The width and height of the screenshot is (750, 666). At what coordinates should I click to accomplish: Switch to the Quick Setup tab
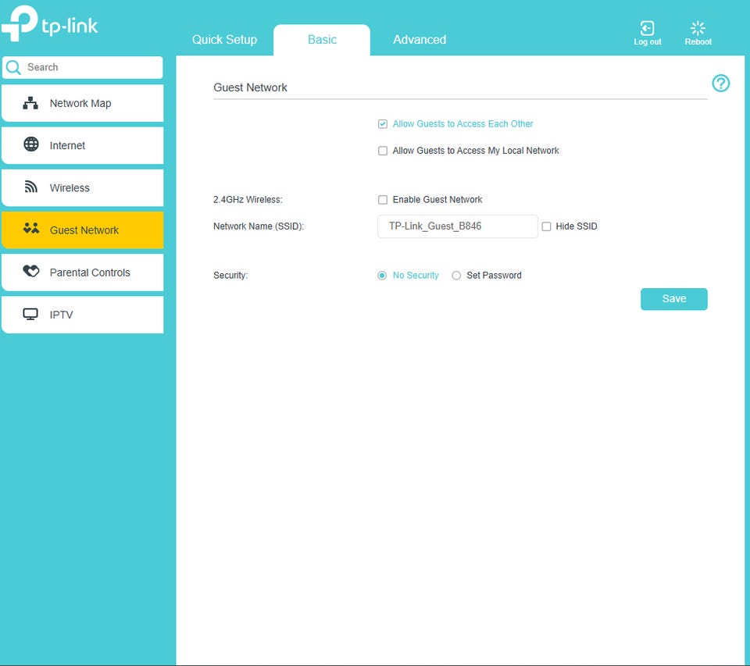224,40
